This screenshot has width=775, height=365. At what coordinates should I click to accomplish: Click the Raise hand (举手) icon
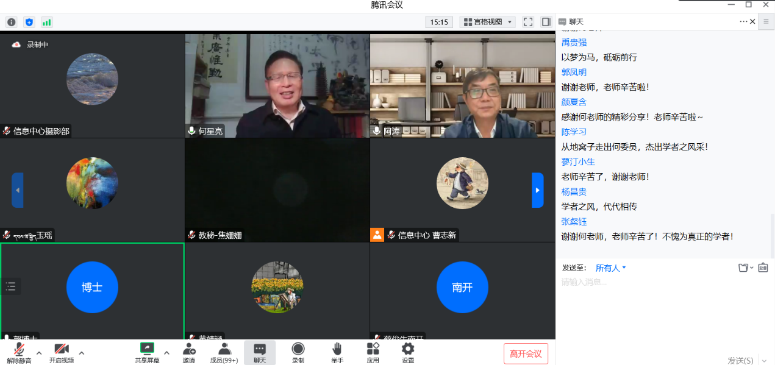point(337,352)
